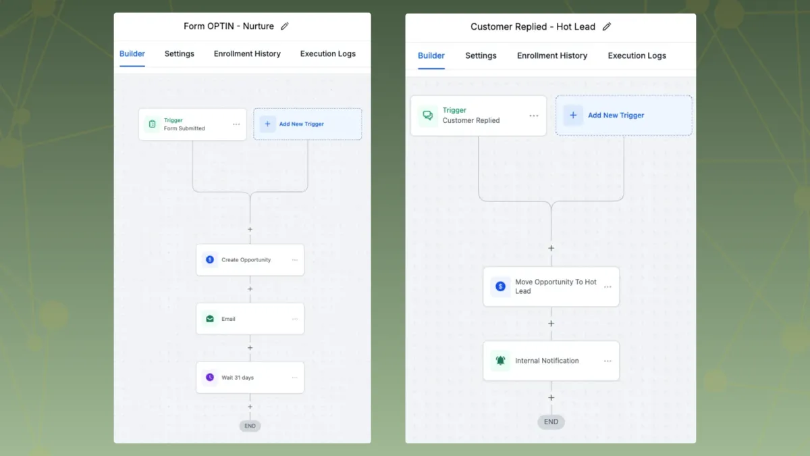
Task: Edit the Customer Replied - Hot Lead title pencil icon
Action: 607,27
